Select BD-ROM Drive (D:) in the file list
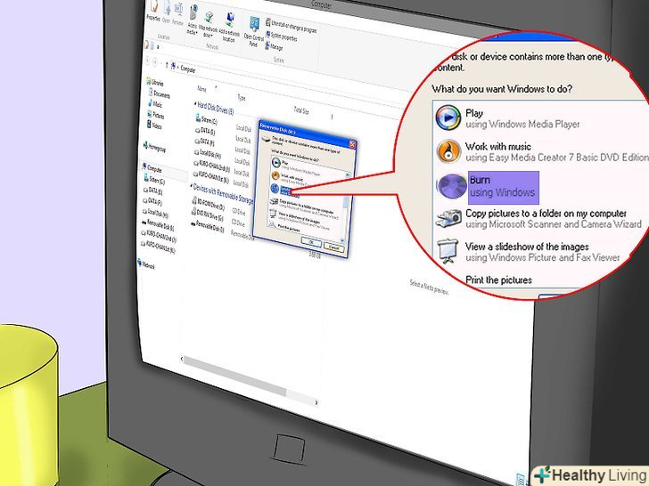 coord(209,204)
